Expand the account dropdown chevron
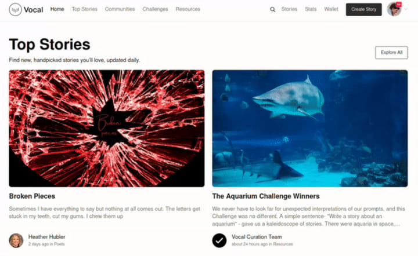The height and width of the screenshot is (256, 418). (x=406, y=9)
